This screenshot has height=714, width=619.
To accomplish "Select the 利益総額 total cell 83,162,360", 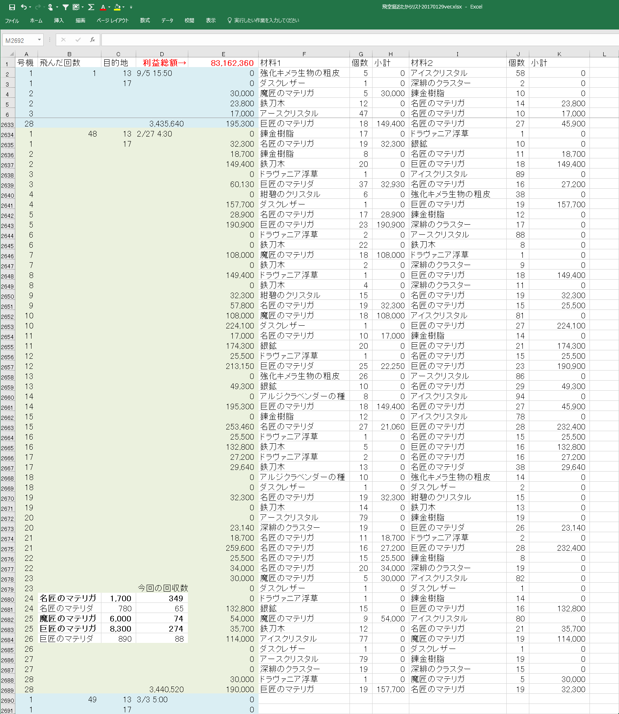I will 223,63.
